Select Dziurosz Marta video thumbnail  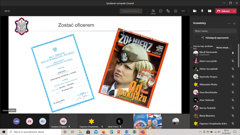148,121
